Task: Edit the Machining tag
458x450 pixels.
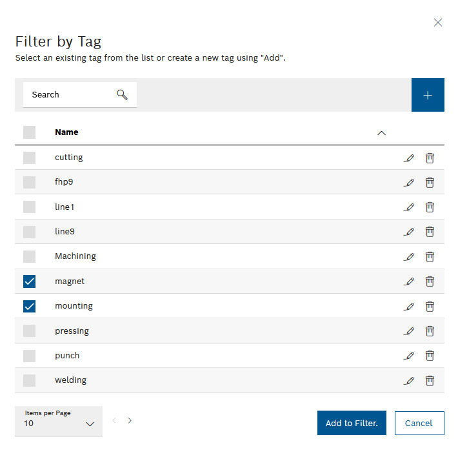Action: [409, 257]
